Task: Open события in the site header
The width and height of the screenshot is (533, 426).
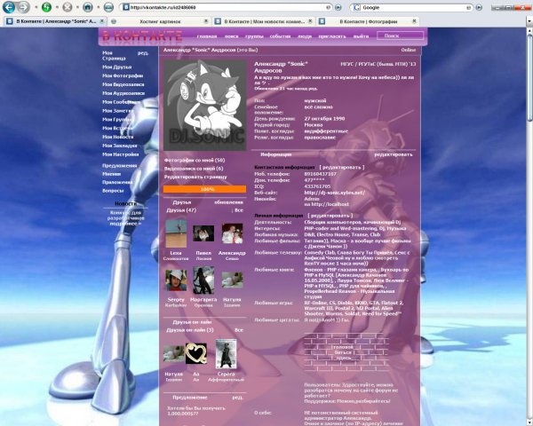Action: (280, 36)
